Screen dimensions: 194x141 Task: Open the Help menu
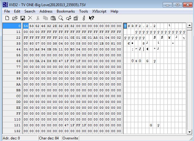(114, 11)
